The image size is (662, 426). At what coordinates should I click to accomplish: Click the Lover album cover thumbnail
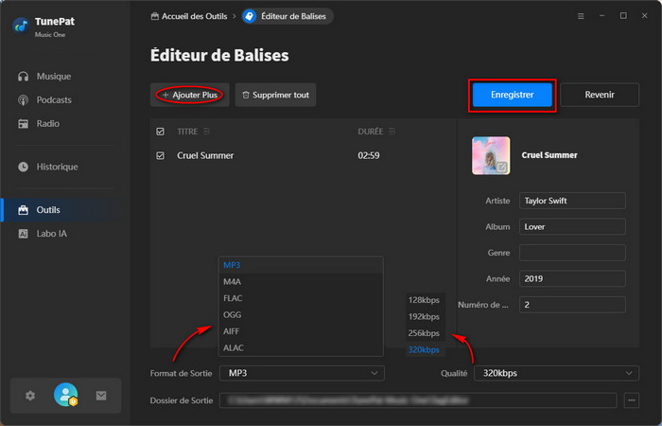coord(491,155)
